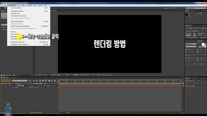Select the Selection arrow tool
The height and width of the screenshot is (116, 207).
point(2,8)
